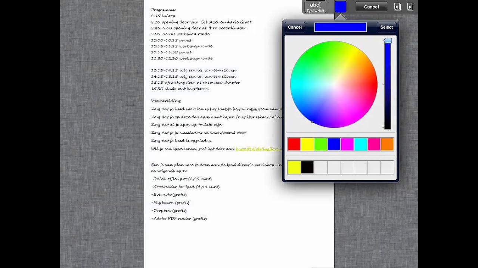
Task: Click '9.00-10.00 workshop ronde' line
Action: [180, 34]
